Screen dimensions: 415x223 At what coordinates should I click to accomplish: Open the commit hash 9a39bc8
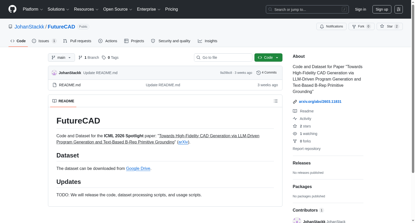pos(226,73)
